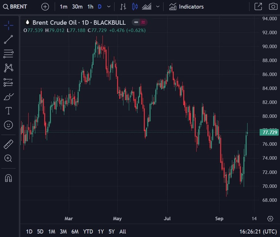Screen dimensions: 280x237
Task: Activate the zoom-in magnifier tool
Action: pyautogui.click(x=8, y=158)
